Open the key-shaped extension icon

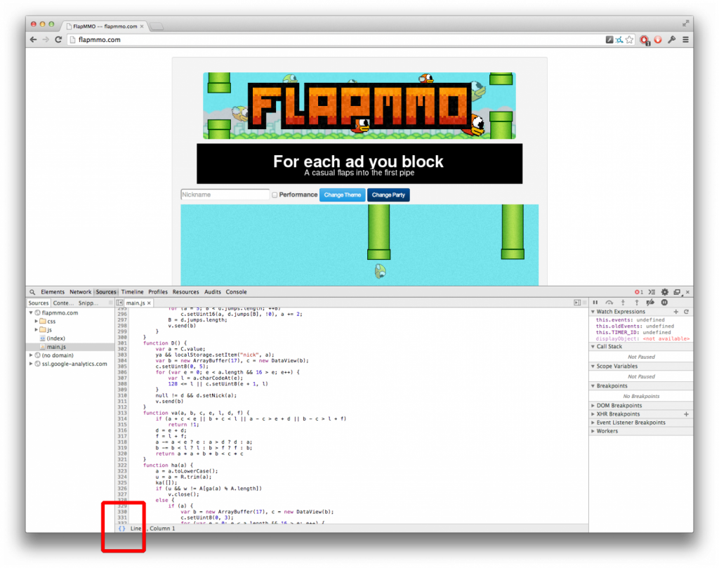[x=672, y=40]
